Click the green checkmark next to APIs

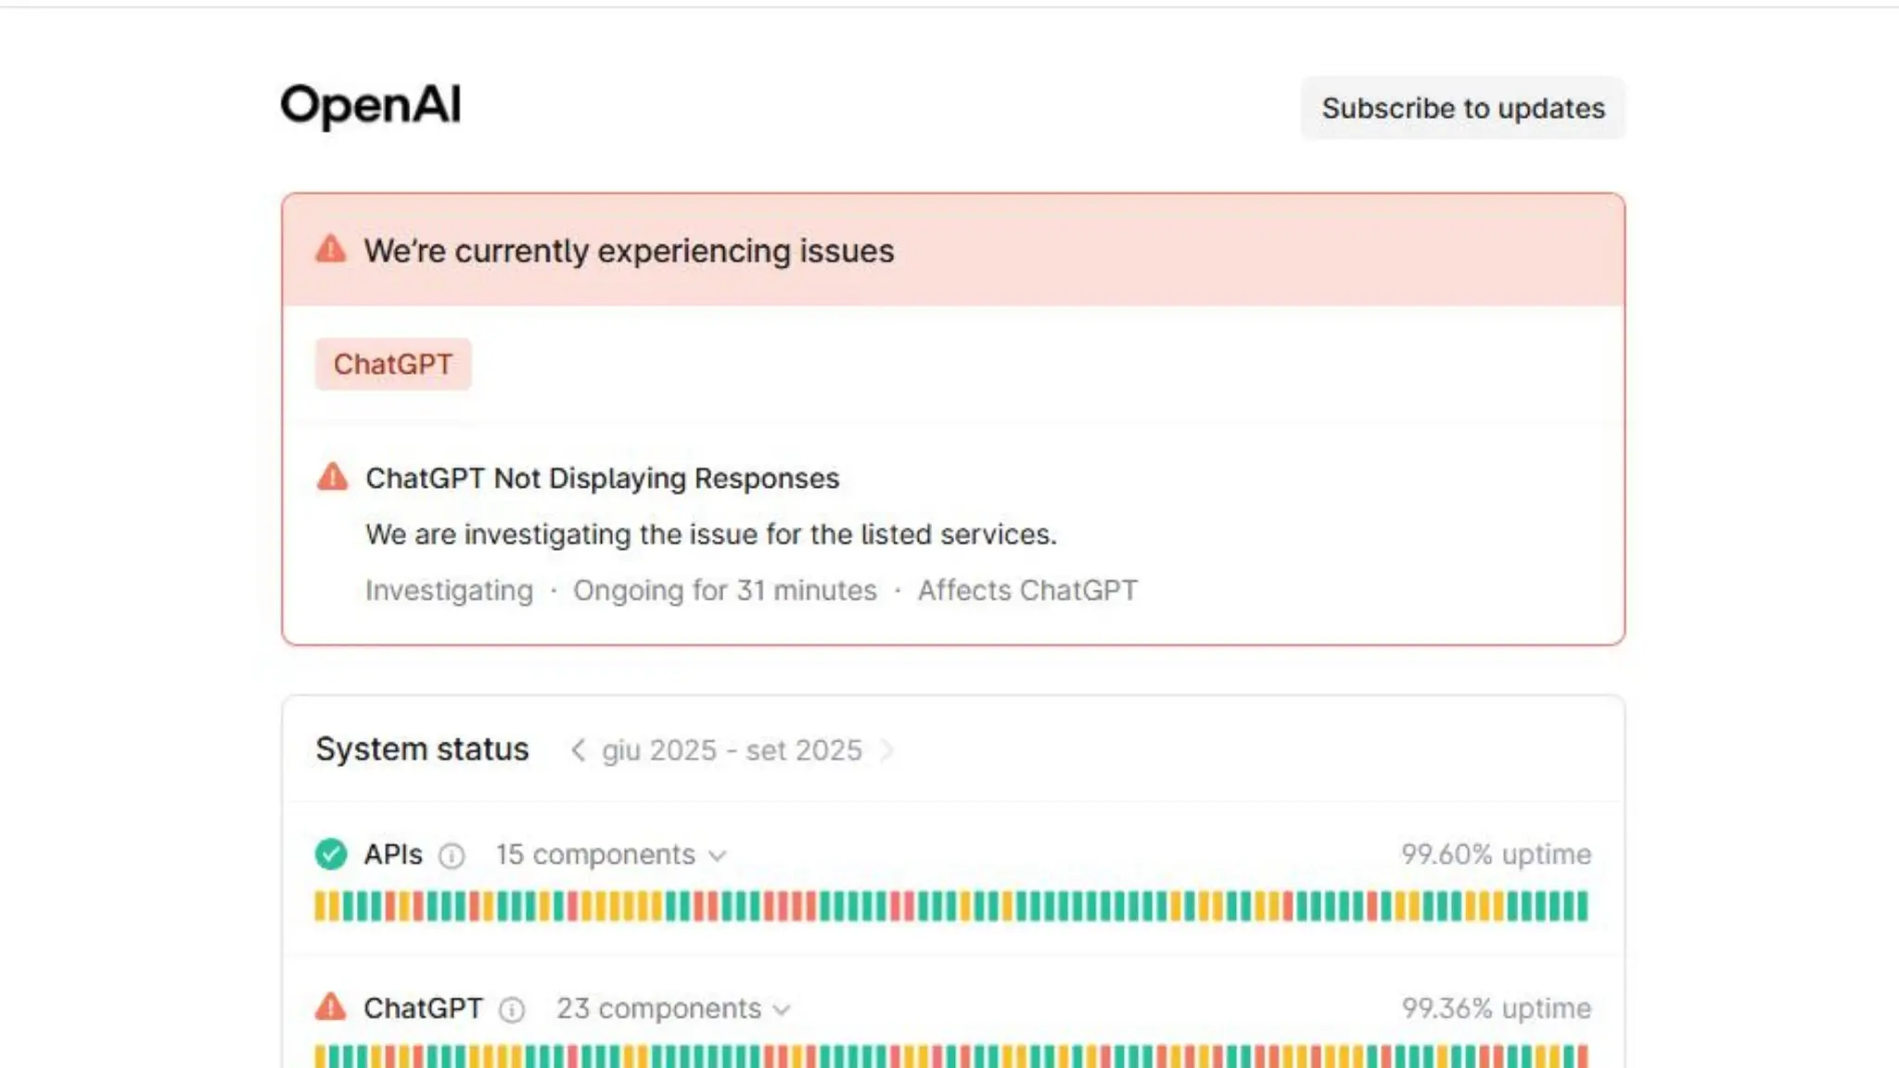(x=331, y=854)
